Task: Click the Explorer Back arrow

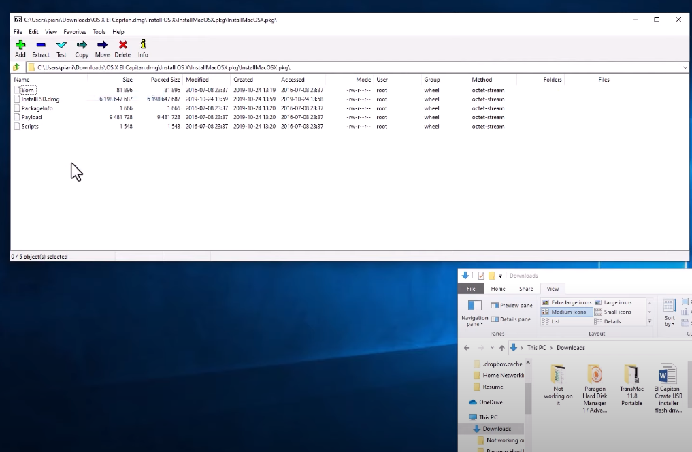Action: 467,348
